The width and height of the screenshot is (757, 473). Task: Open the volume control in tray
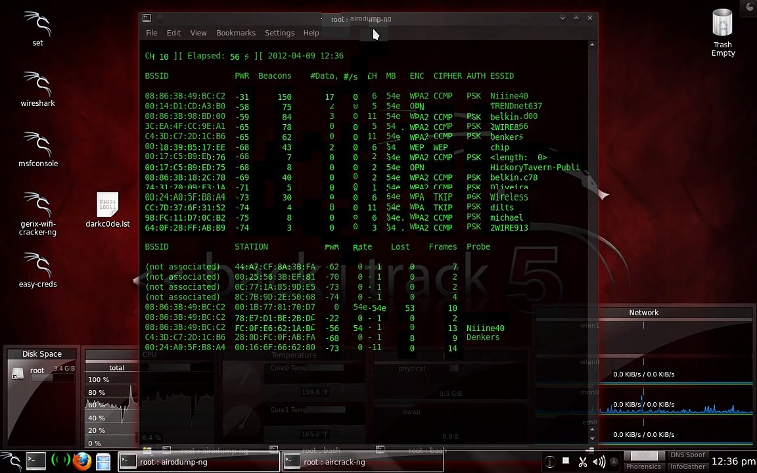[x=599, y=462]
